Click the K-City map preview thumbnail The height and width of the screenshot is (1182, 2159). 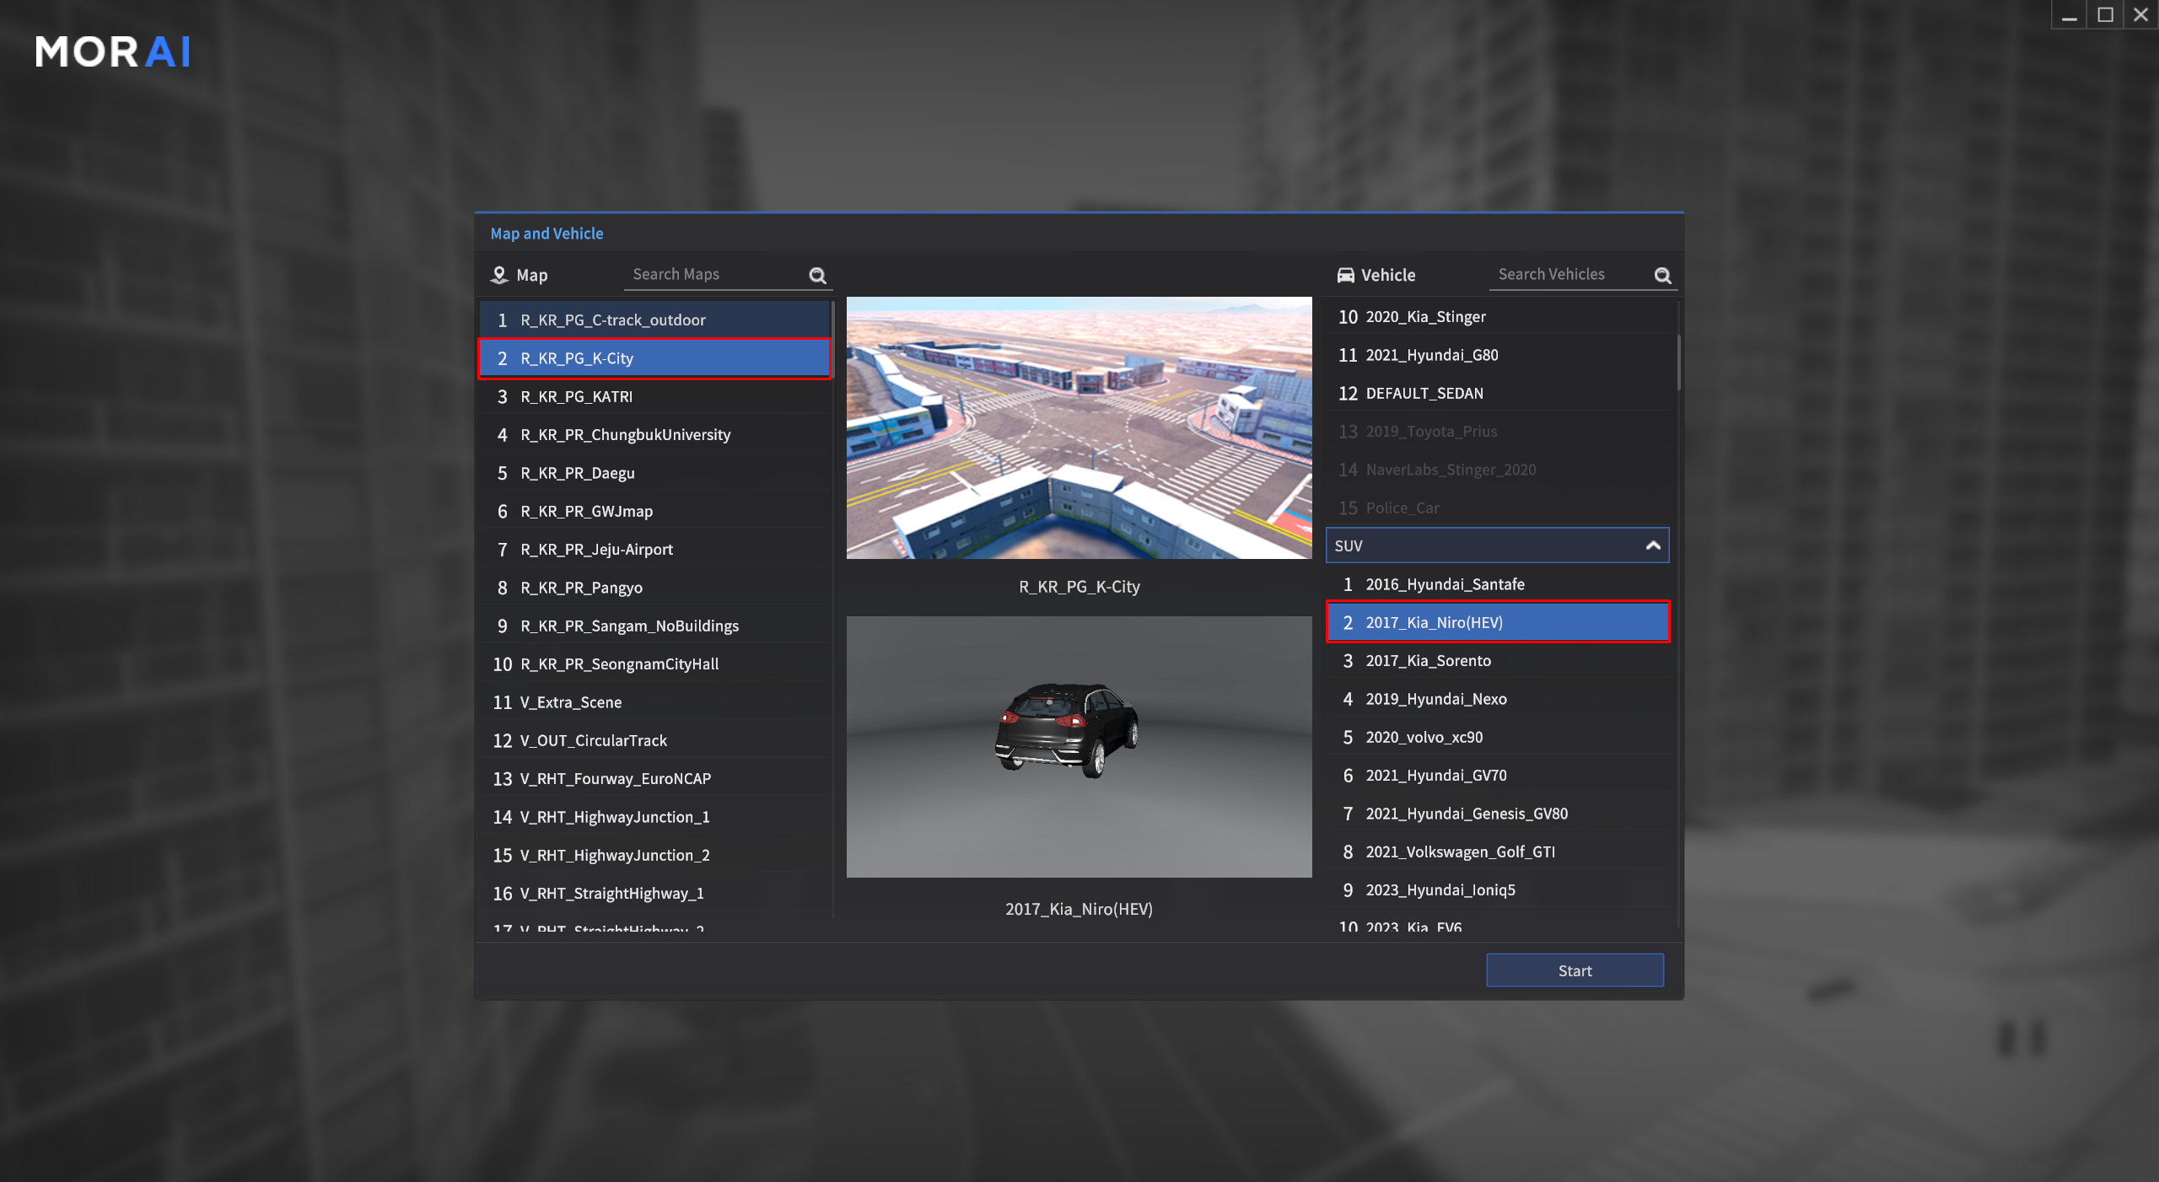(x=1079, y=427)
